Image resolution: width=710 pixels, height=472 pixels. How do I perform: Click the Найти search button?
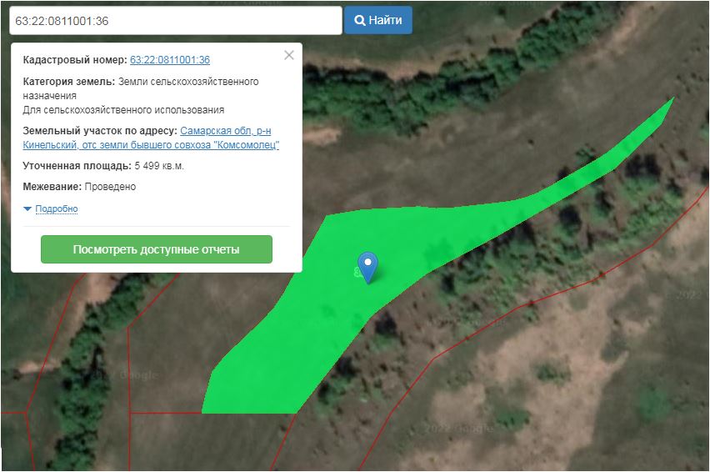[x=377, y=20]
